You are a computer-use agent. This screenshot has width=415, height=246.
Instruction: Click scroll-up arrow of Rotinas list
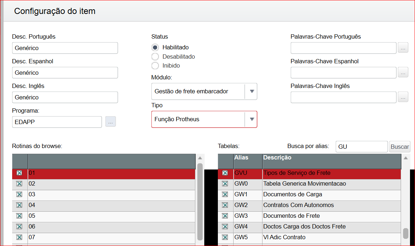coord(200,158)
